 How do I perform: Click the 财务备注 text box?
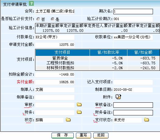click(133, 113)
